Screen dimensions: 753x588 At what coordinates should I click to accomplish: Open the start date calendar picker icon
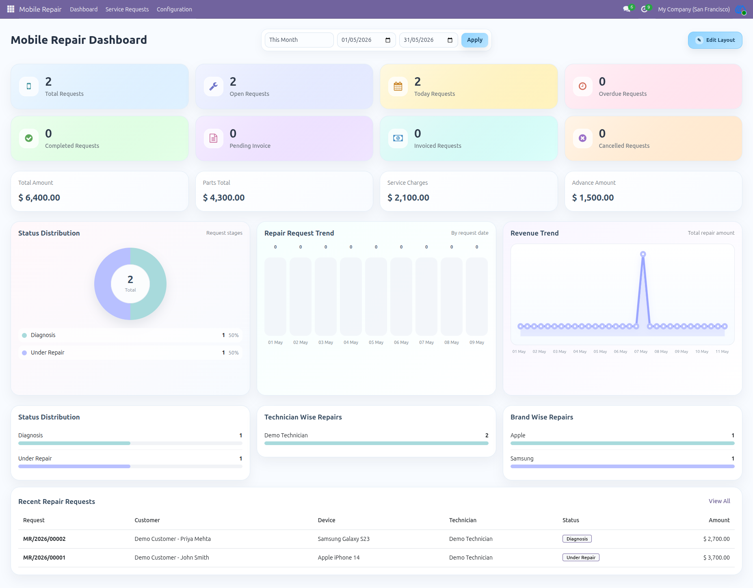point(388,40)
